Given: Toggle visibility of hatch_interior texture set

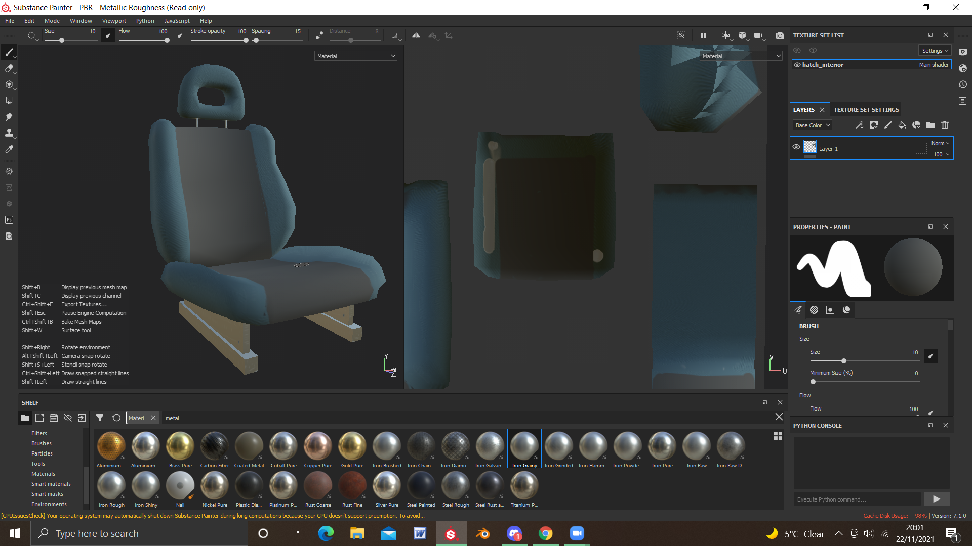Looking at the screenshot, I should pos(797,65).
